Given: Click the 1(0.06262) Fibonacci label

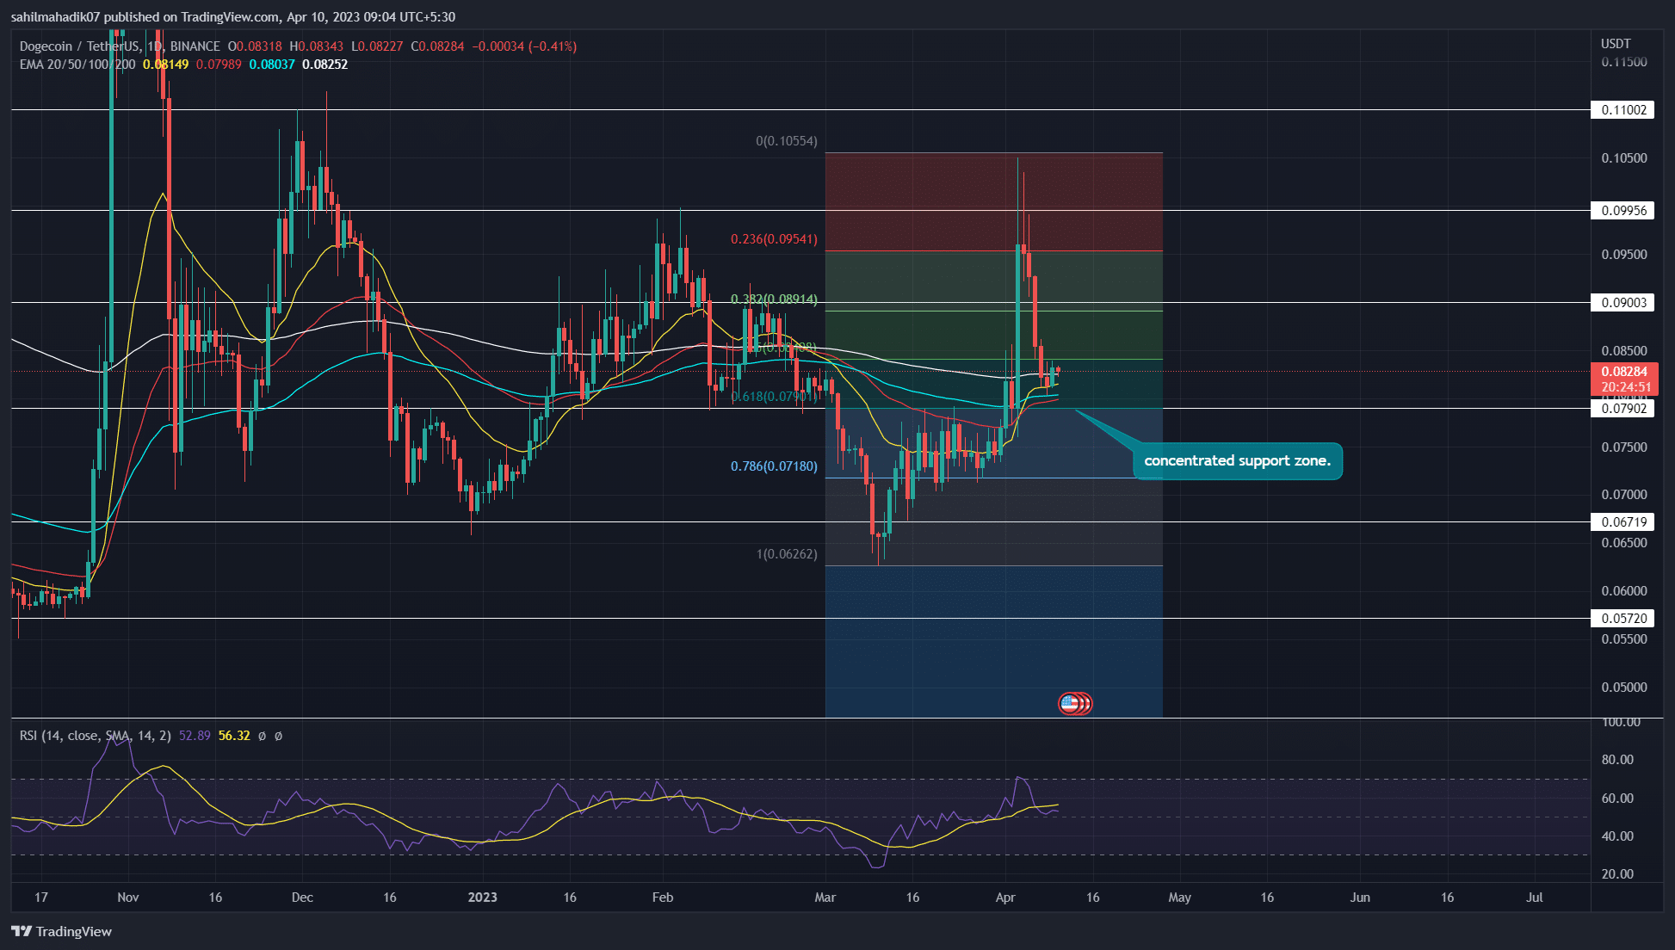Looking at the screenshot, I should click(787, 554).
